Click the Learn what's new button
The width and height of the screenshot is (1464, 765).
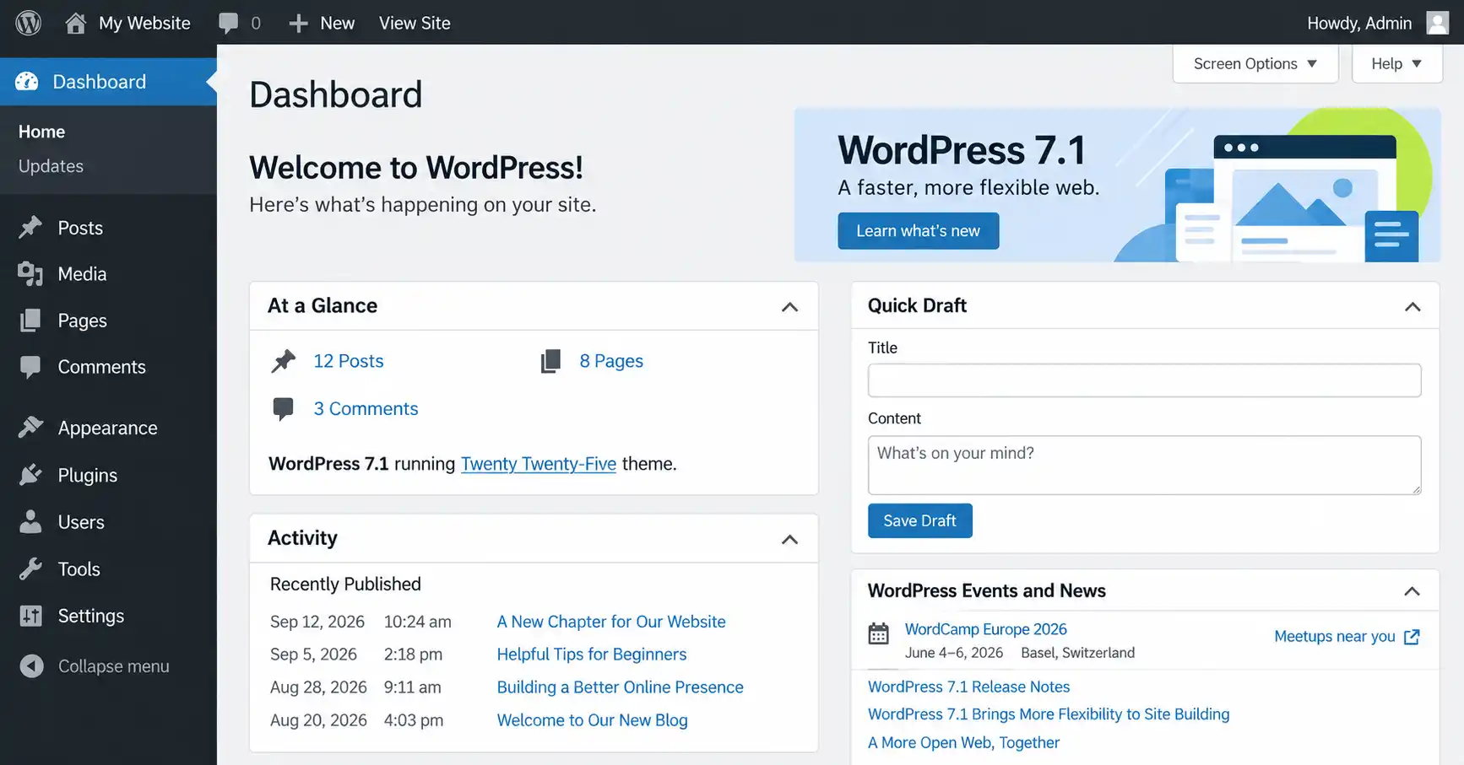(x=918, y=231)
